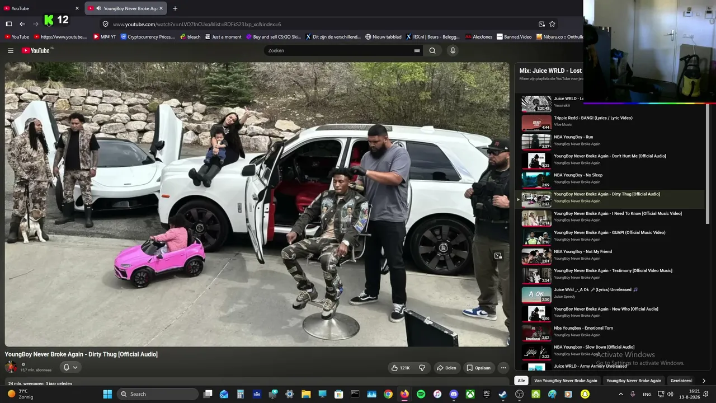Open Google Chrome from the taskbar
Image resolution: width=716 pixels, height=403 pixels.
(388, 394)
